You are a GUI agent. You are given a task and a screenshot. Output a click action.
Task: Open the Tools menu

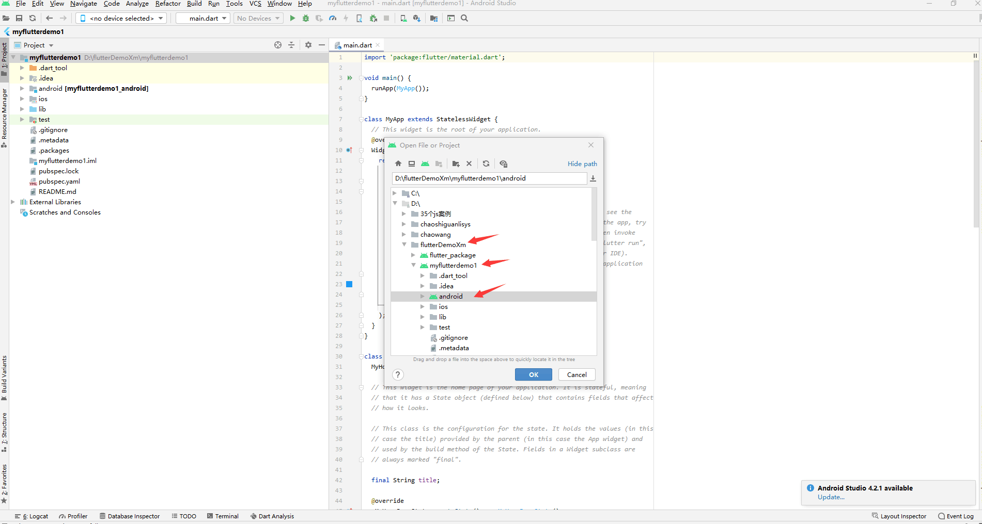tap(234, 4)
